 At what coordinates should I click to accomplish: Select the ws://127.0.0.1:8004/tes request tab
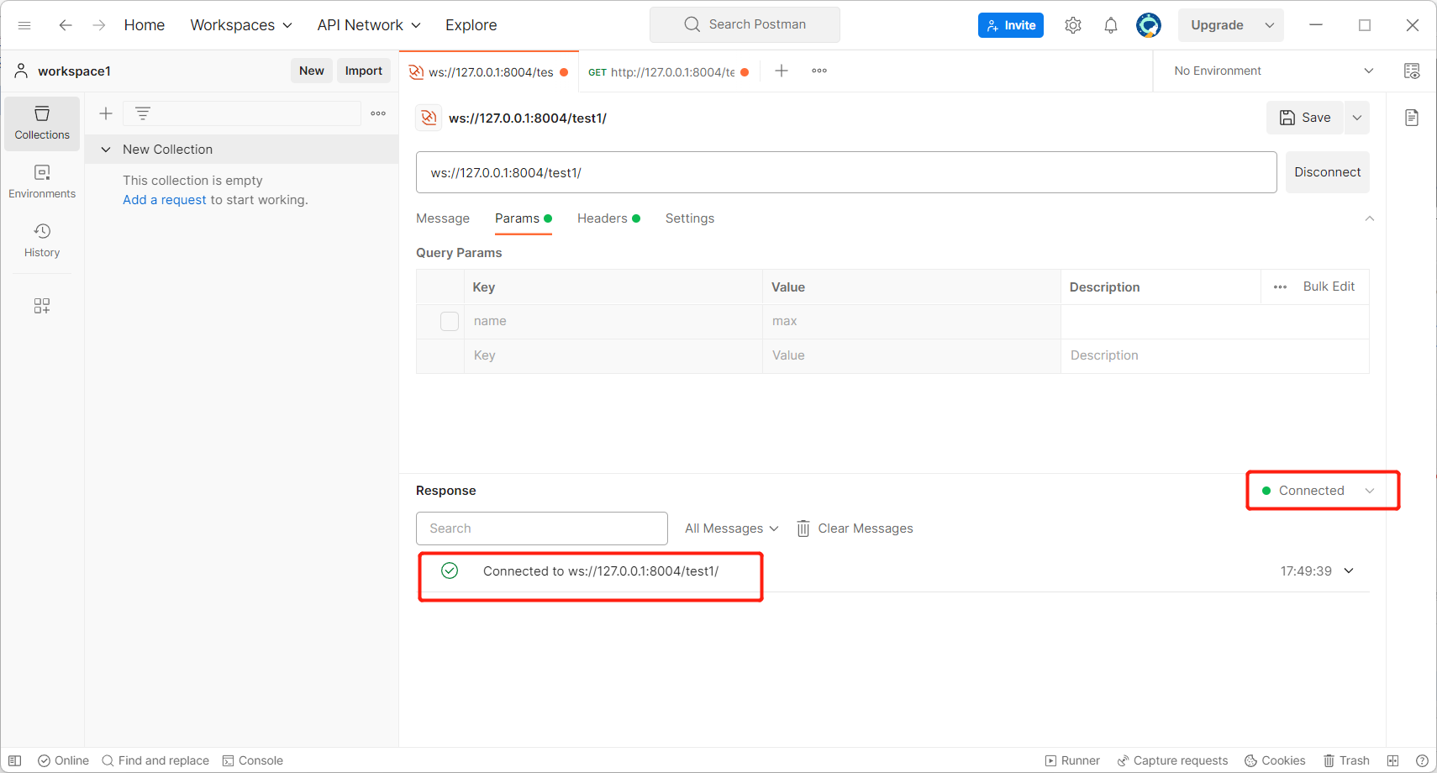(488, 71)
